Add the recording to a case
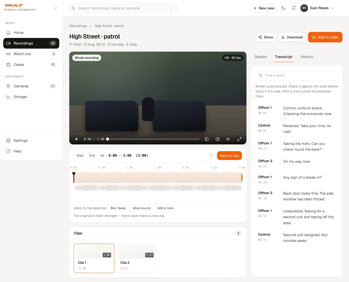This screenshot has height=282, width=349. tap(325, 37)
